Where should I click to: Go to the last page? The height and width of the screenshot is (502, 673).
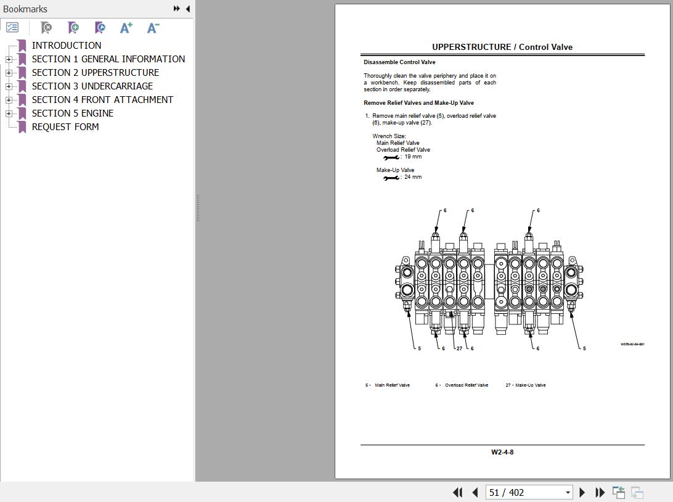(600, 493)
